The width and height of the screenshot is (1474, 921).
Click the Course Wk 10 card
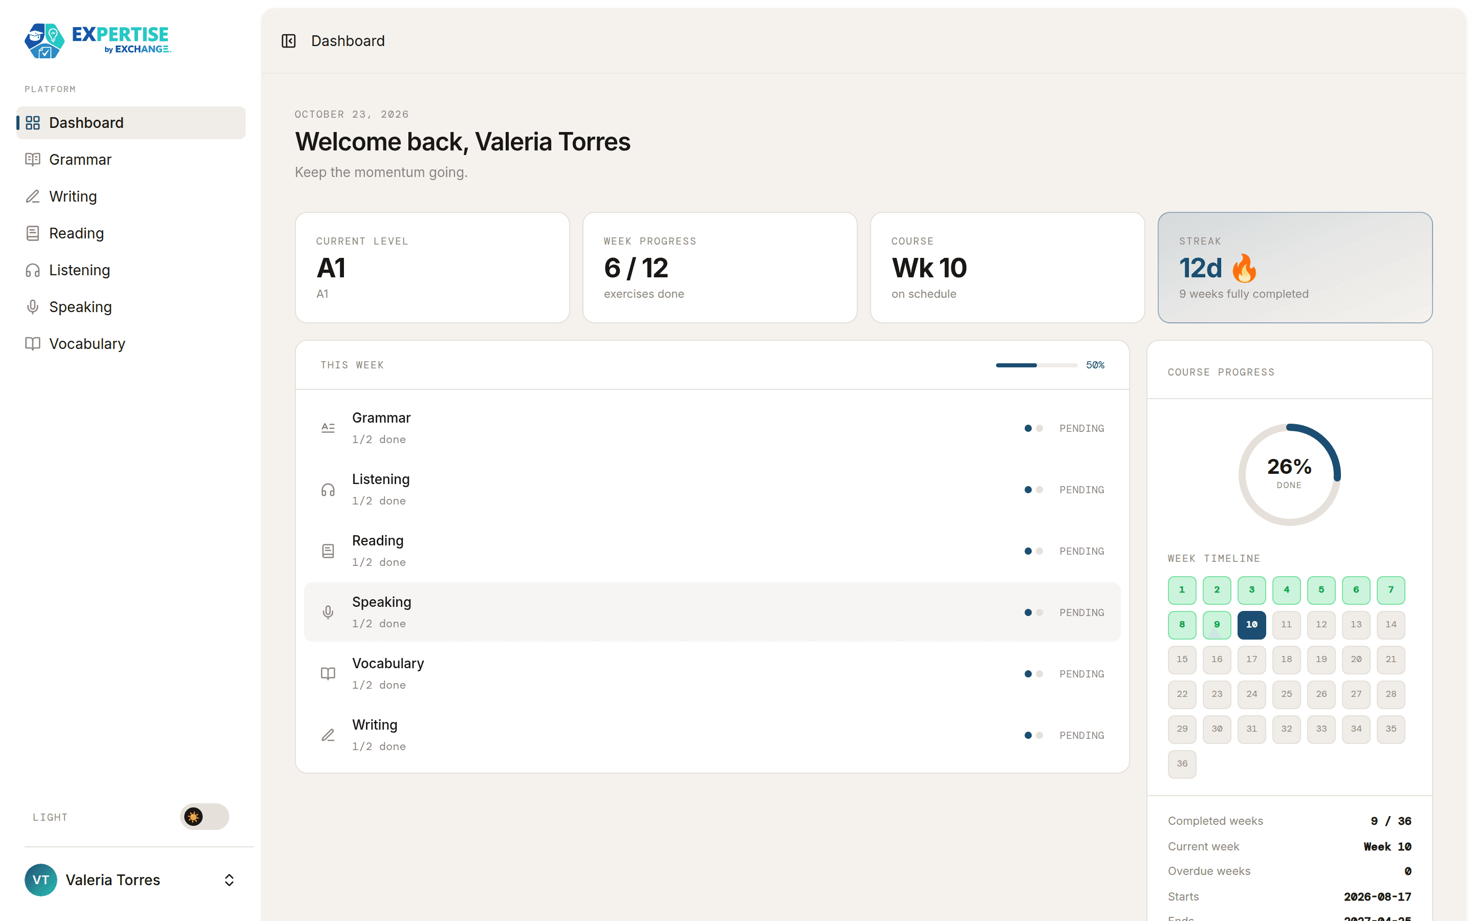click(x=1007, y=268)
